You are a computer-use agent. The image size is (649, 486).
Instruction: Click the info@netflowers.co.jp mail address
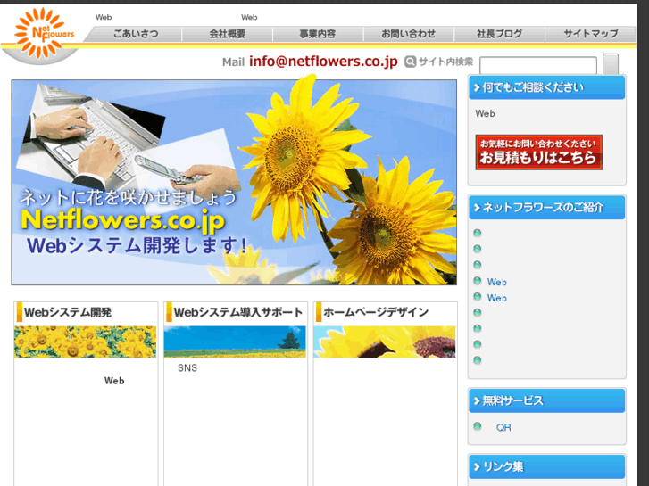(323, 62)
